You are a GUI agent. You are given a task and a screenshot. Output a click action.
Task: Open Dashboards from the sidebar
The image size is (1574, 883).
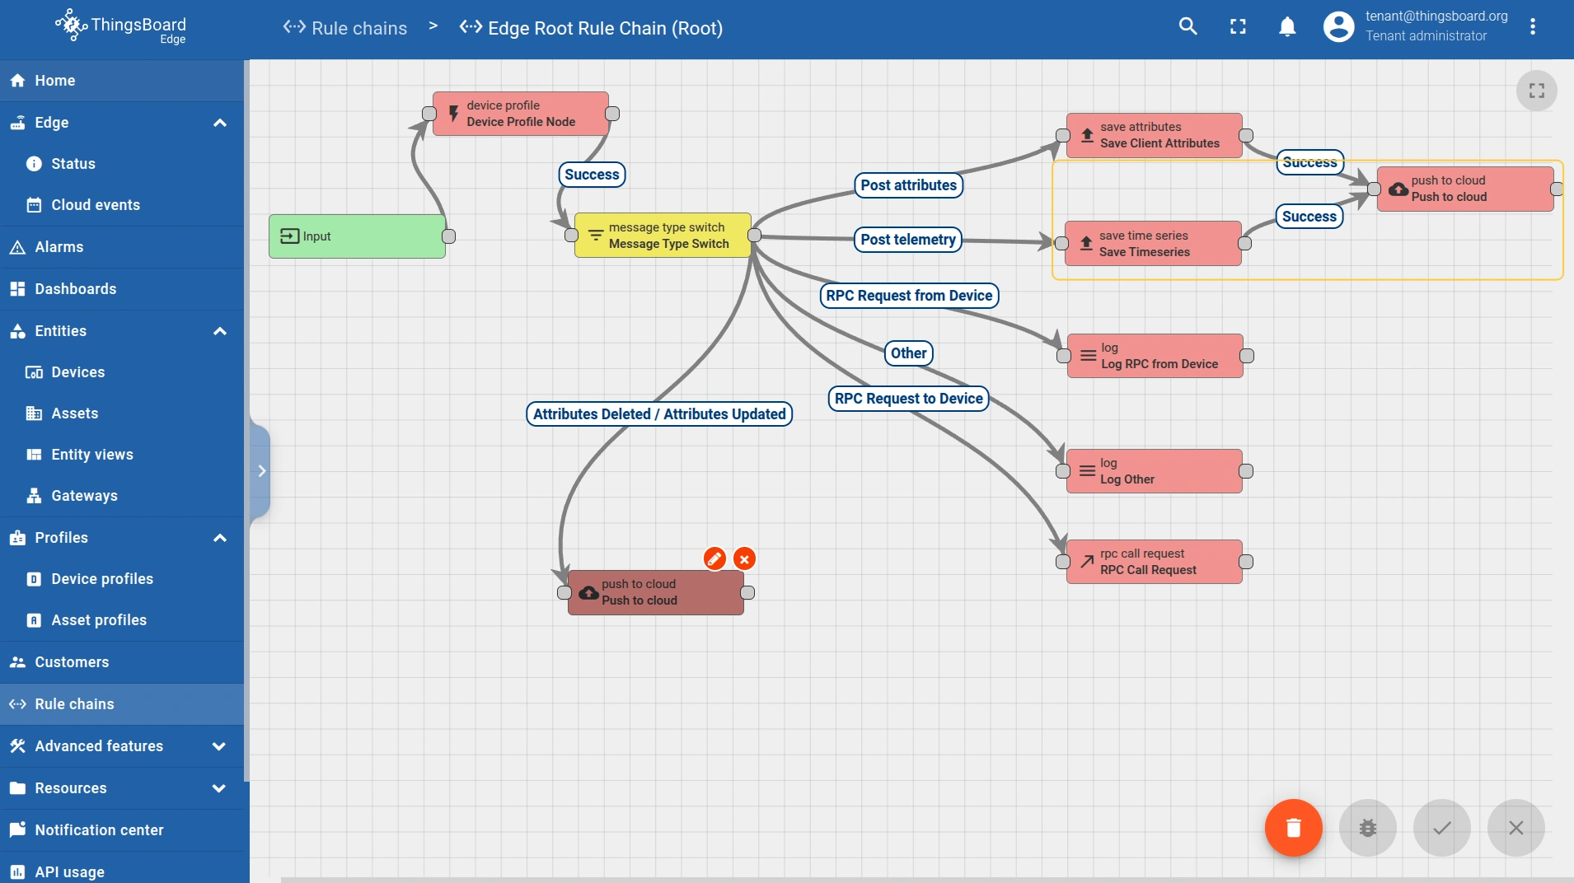click(76, 289)
